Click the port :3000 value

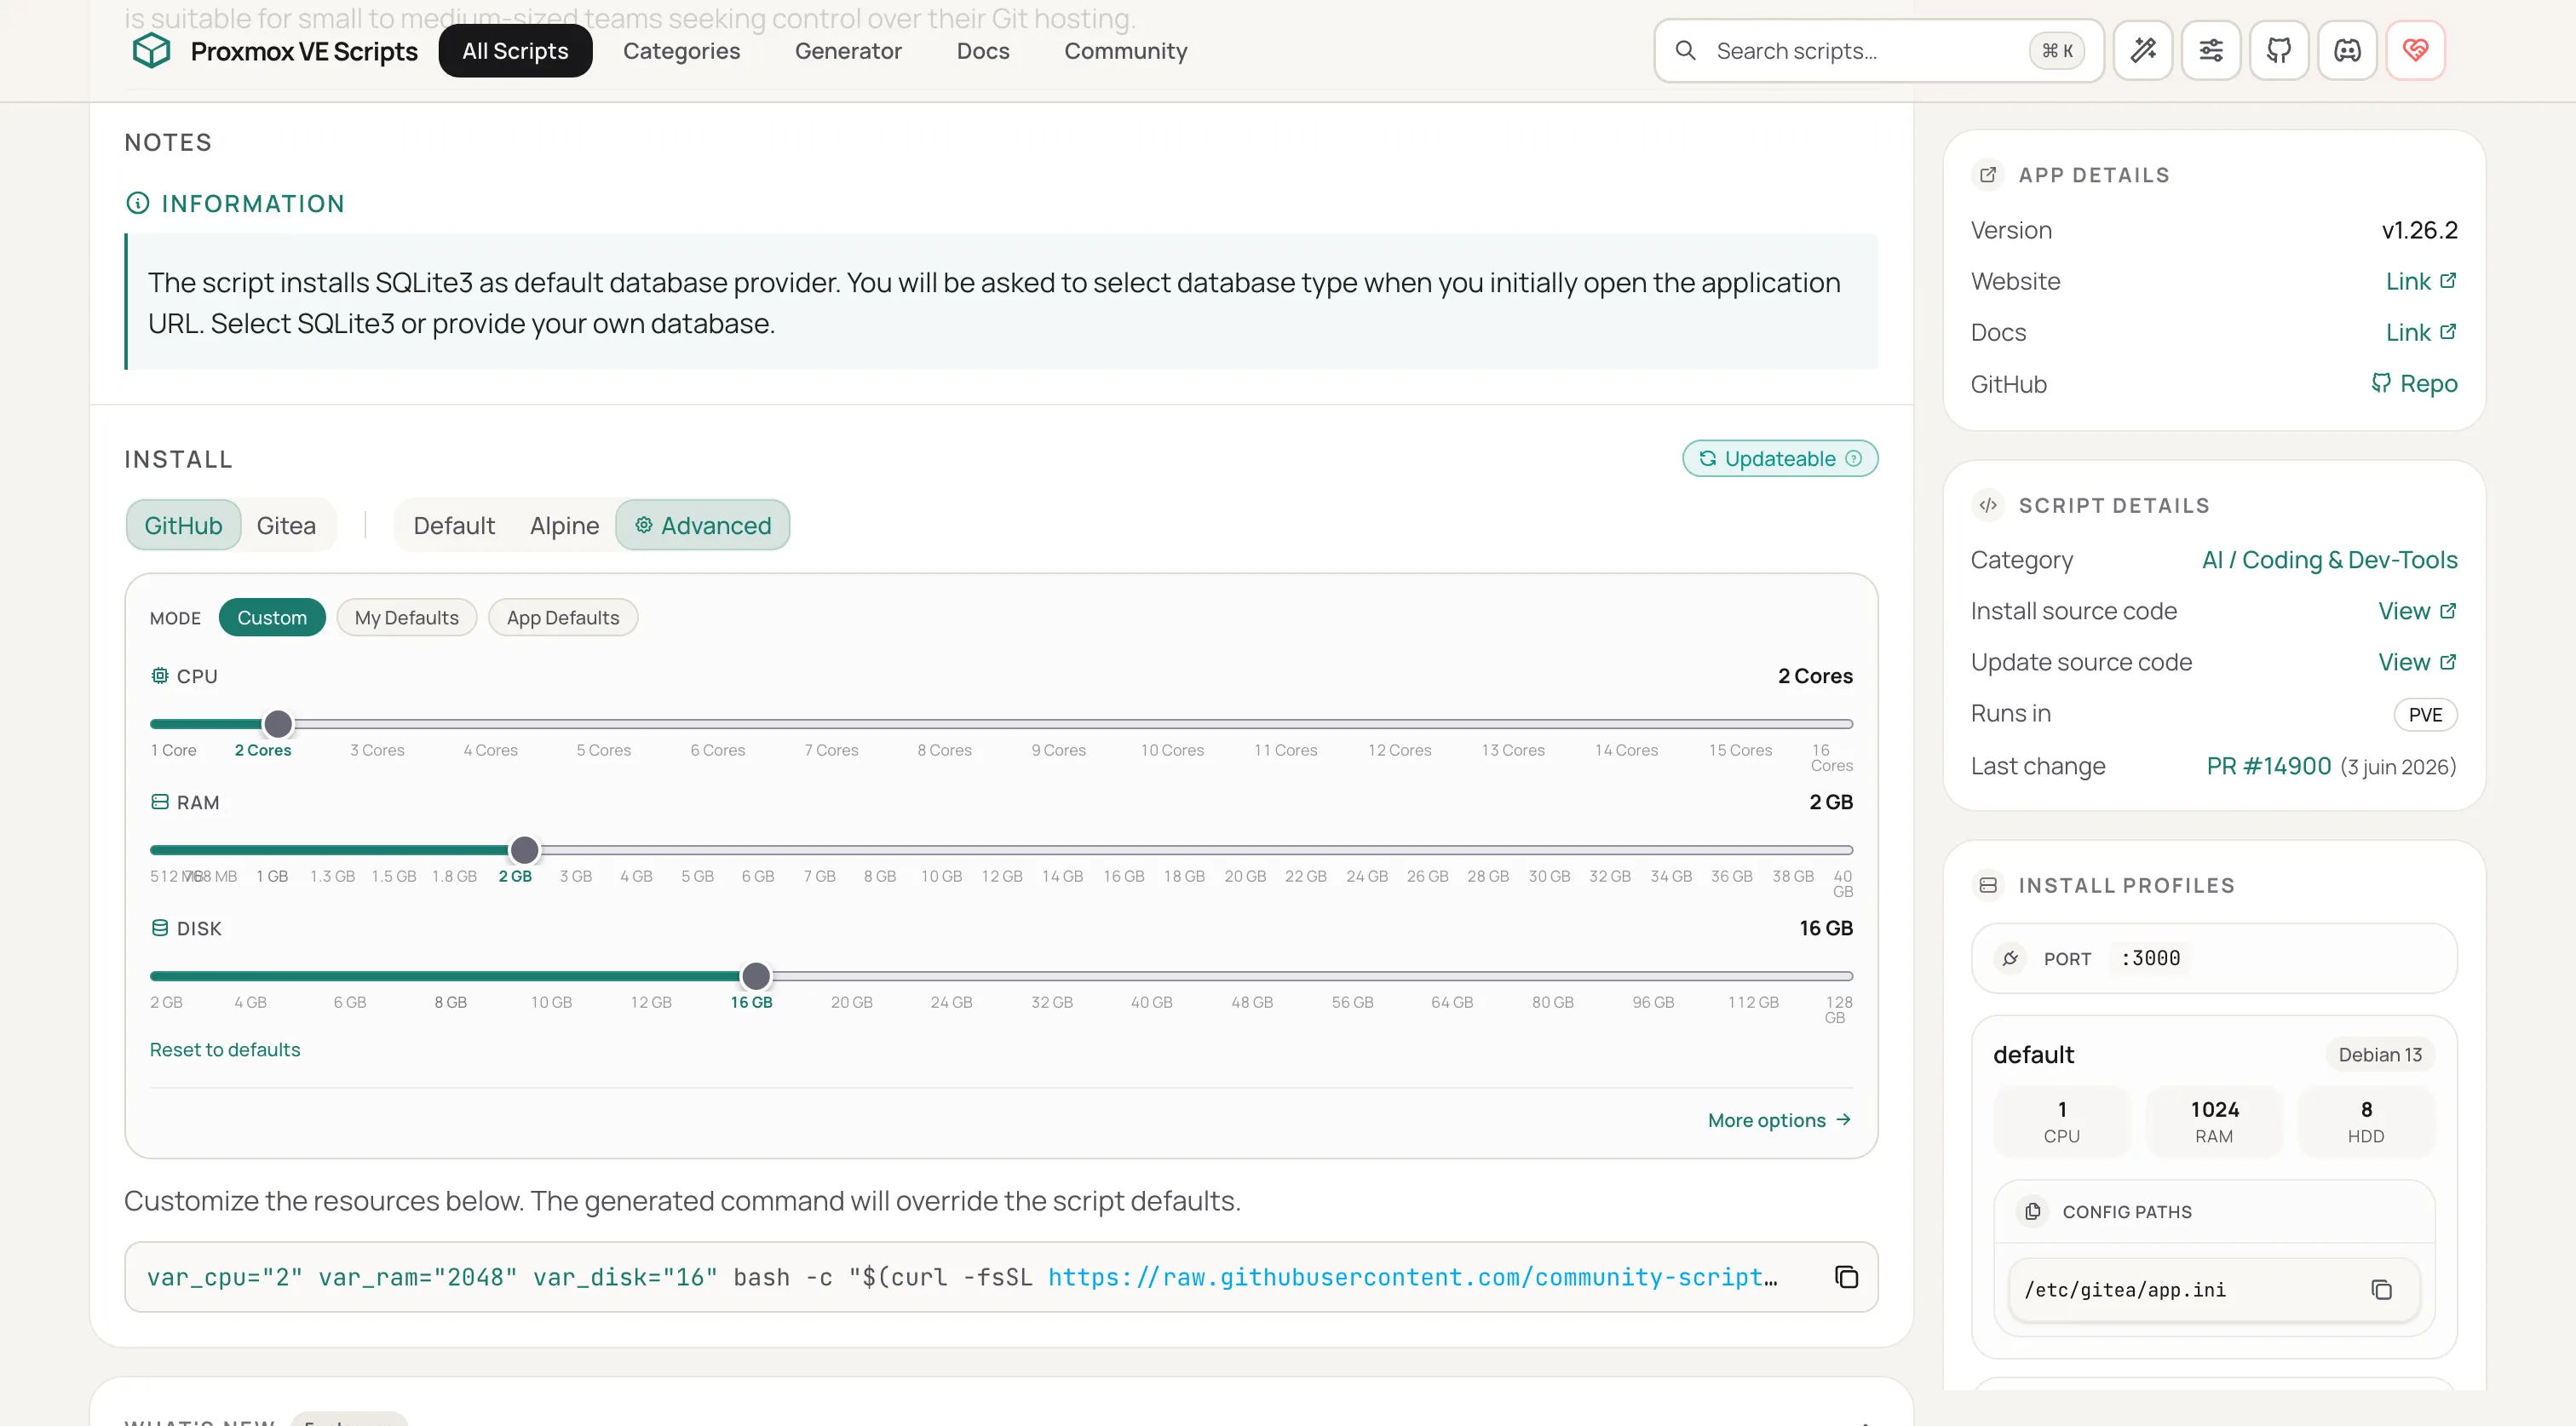[2150, 958]
